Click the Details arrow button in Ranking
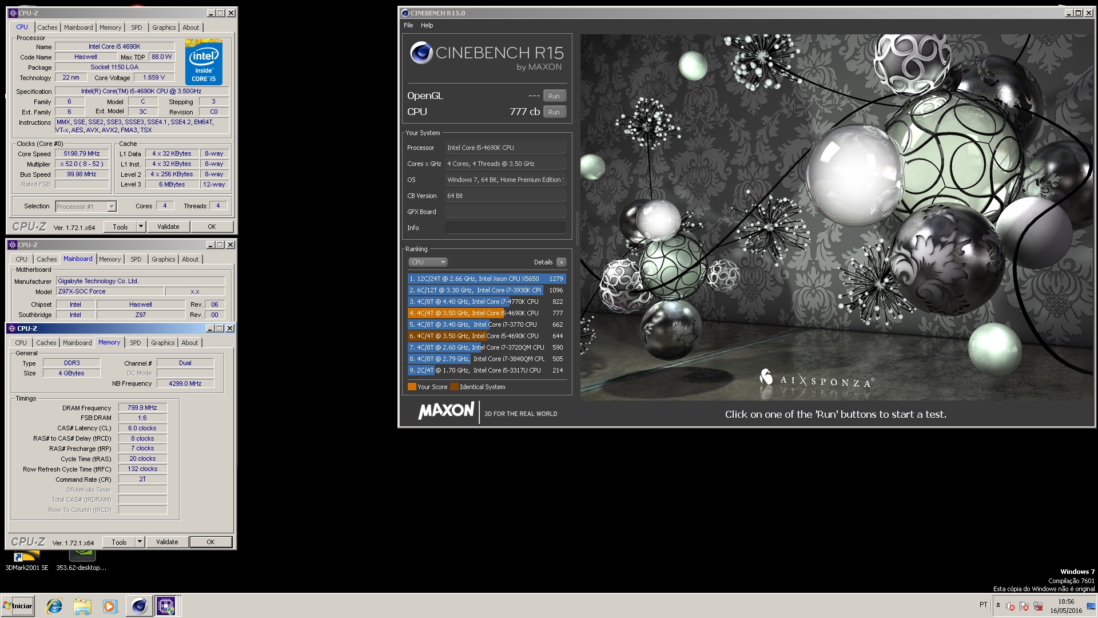The height and width of the screenshot is (618, 1098). point(562,262)
